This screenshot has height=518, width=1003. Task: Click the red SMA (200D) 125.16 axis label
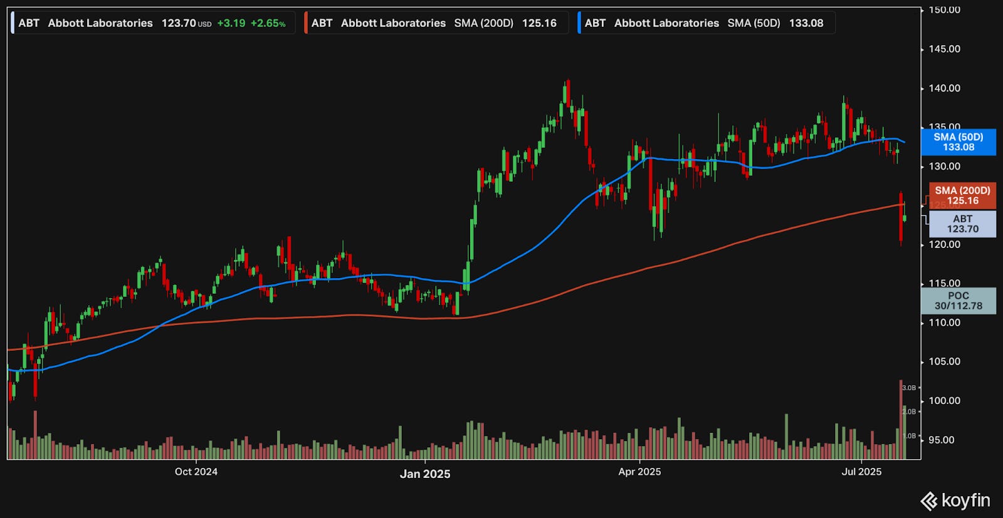point(962,195)
